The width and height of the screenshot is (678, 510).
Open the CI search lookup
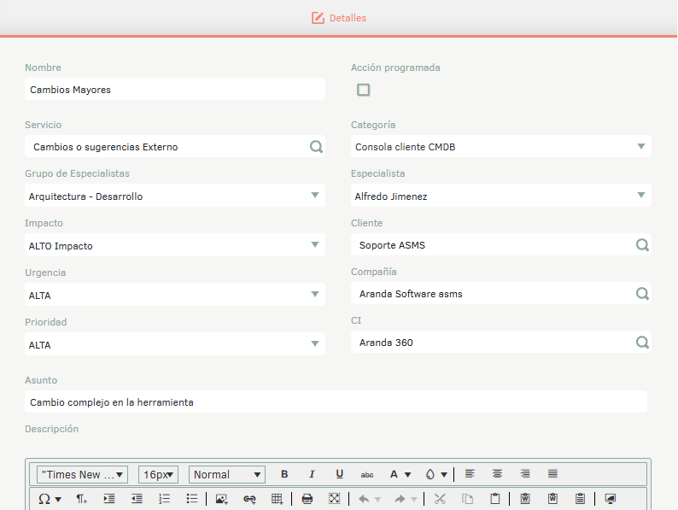(642, 343)
